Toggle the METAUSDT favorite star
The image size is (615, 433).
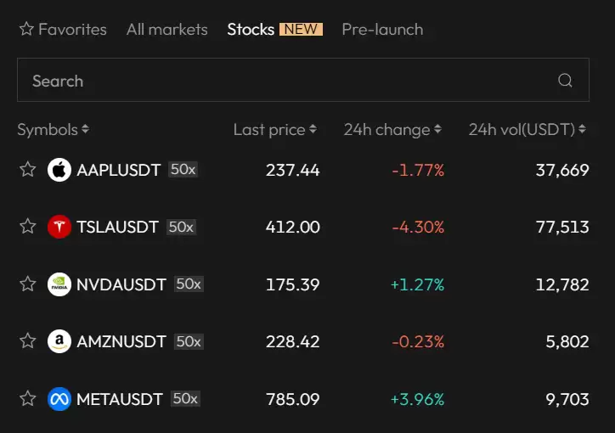tap(28, 399)
